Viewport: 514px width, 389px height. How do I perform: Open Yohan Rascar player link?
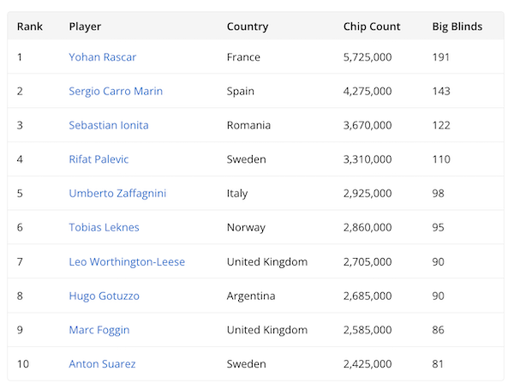click(x=102, y=57)
